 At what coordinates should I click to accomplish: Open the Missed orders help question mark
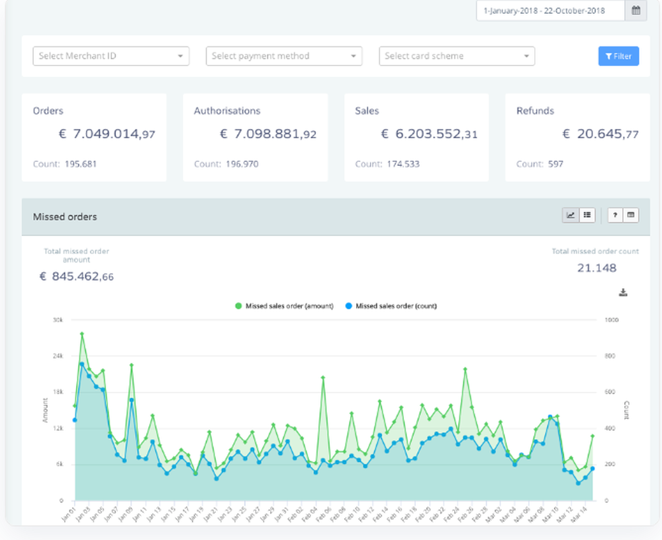(x=615, y=215)
